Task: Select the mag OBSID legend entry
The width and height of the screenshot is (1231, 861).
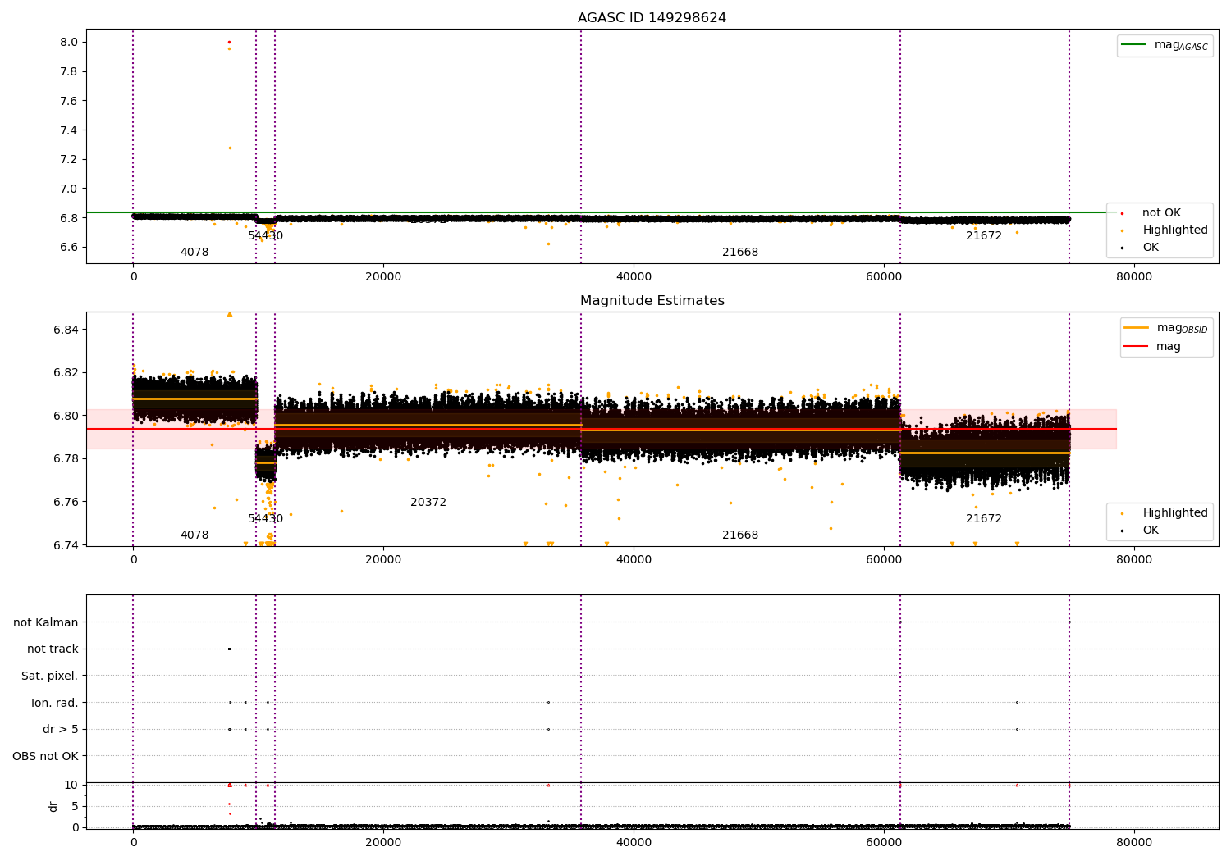Action: [x=1165, y=328]
